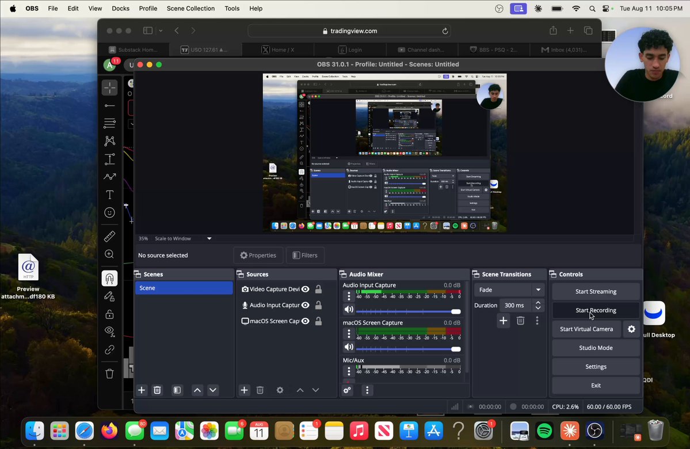Image resolution: width=690 pixels, height=449 pixels.
Task: Open the Mic/Aux three-dot options menu
Action: tap(349, 371)
